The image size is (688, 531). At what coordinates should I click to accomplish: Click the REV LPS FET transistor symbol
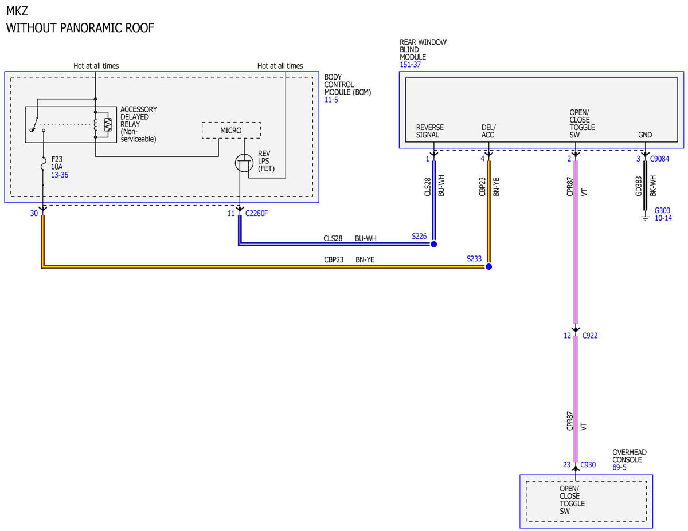(x=244, y=164)
